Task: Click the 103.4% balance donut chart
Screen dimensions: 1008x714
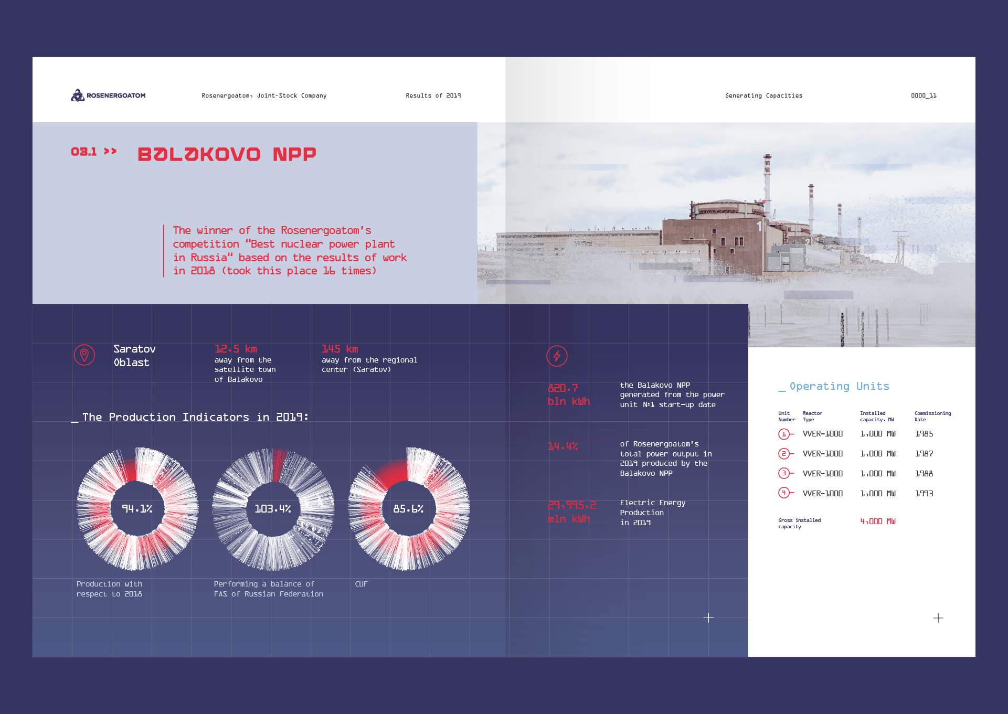Action: click(x=273, y=509)
